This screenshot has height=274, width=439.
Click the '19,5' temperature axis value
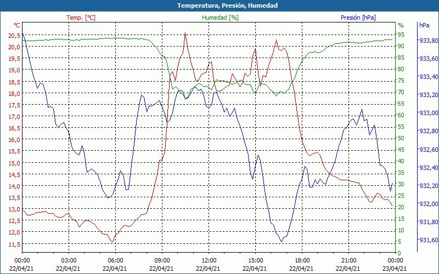click(x=15, y=59)
